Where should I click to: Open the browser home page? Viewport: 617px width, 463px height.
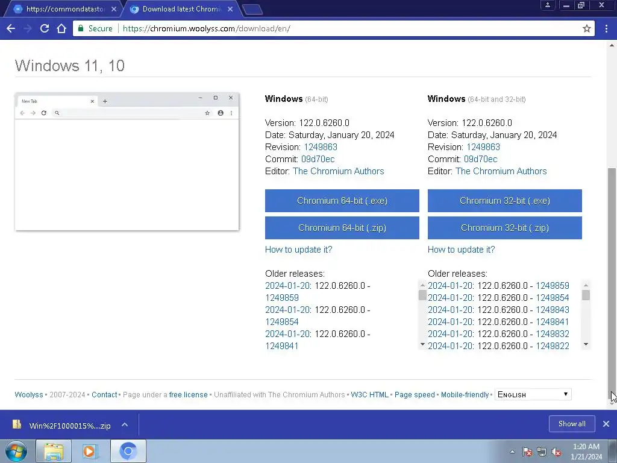(x=61, y=28)
